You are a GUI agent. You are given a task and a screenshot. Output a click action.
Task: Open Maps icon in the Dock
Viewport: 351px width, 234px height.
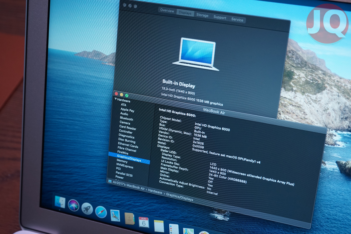pos(188,231)
